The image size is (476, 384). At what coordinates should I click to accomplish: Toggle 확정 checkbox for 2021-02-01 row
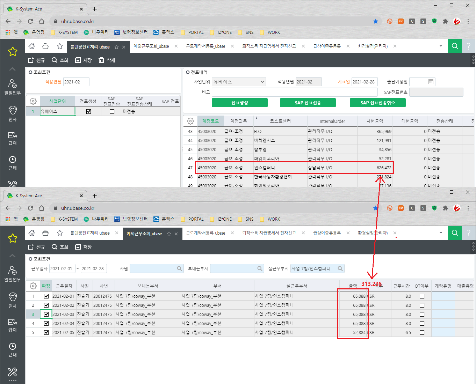46,296
